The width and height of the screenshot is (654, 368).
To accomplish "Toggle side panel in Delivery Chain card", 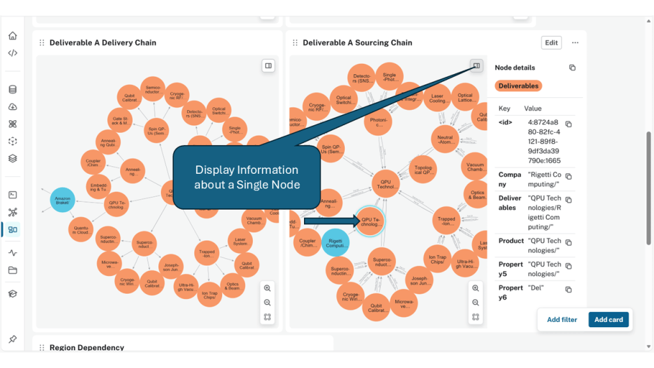I will click(x=269, y=65).
